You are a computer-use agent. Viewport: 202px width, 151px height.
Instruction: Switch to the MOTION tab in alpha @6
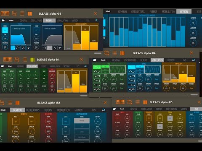(x=184, y=109)
